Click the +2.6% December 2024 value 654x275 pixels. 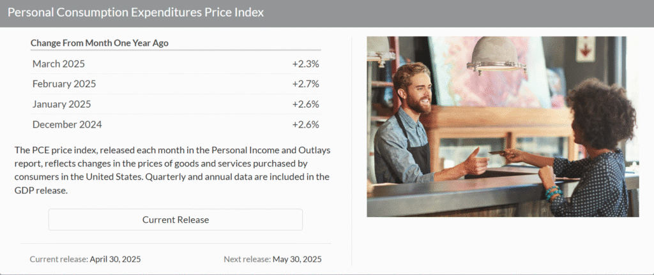coord(305,124)
